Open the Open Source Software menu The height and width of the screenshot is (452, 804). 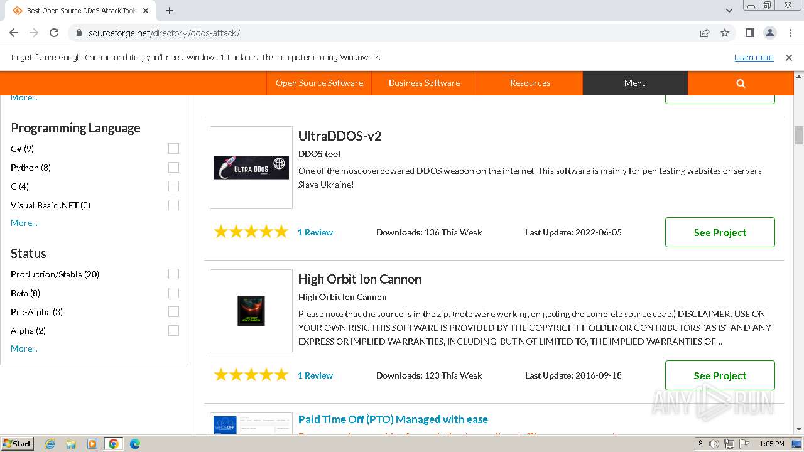coord(319,83)
